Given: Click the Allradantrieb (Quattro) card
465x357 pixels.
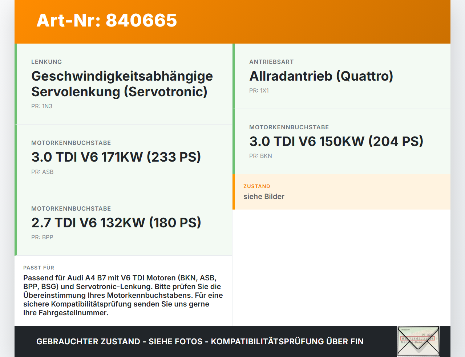Looking at the screenshot, I should 341,76.
